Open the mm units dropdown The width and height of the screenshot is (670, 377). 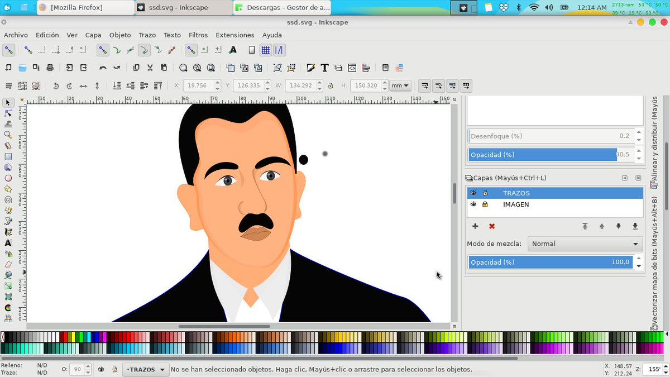click(x=400, y=86)
